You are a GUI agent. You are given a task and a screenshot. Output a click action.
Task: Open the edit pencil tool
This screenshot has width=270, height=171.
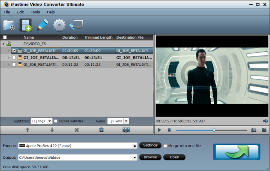coord(42,25)
